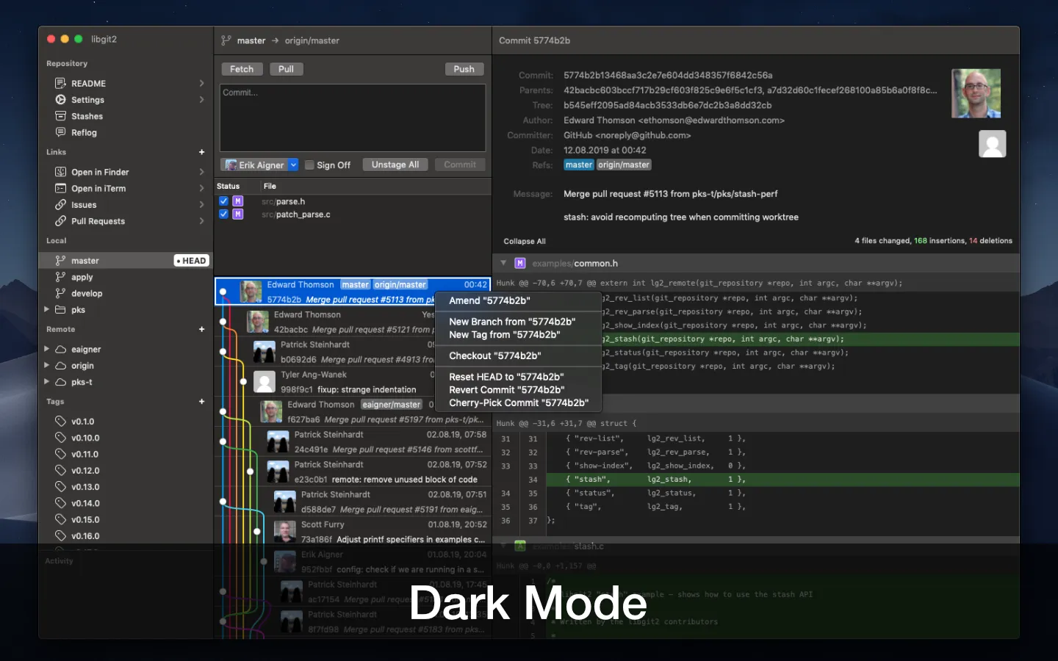Expand the pks folder under Local
The width and height of the screenshot is (1058, 661).
click(46, 310)
